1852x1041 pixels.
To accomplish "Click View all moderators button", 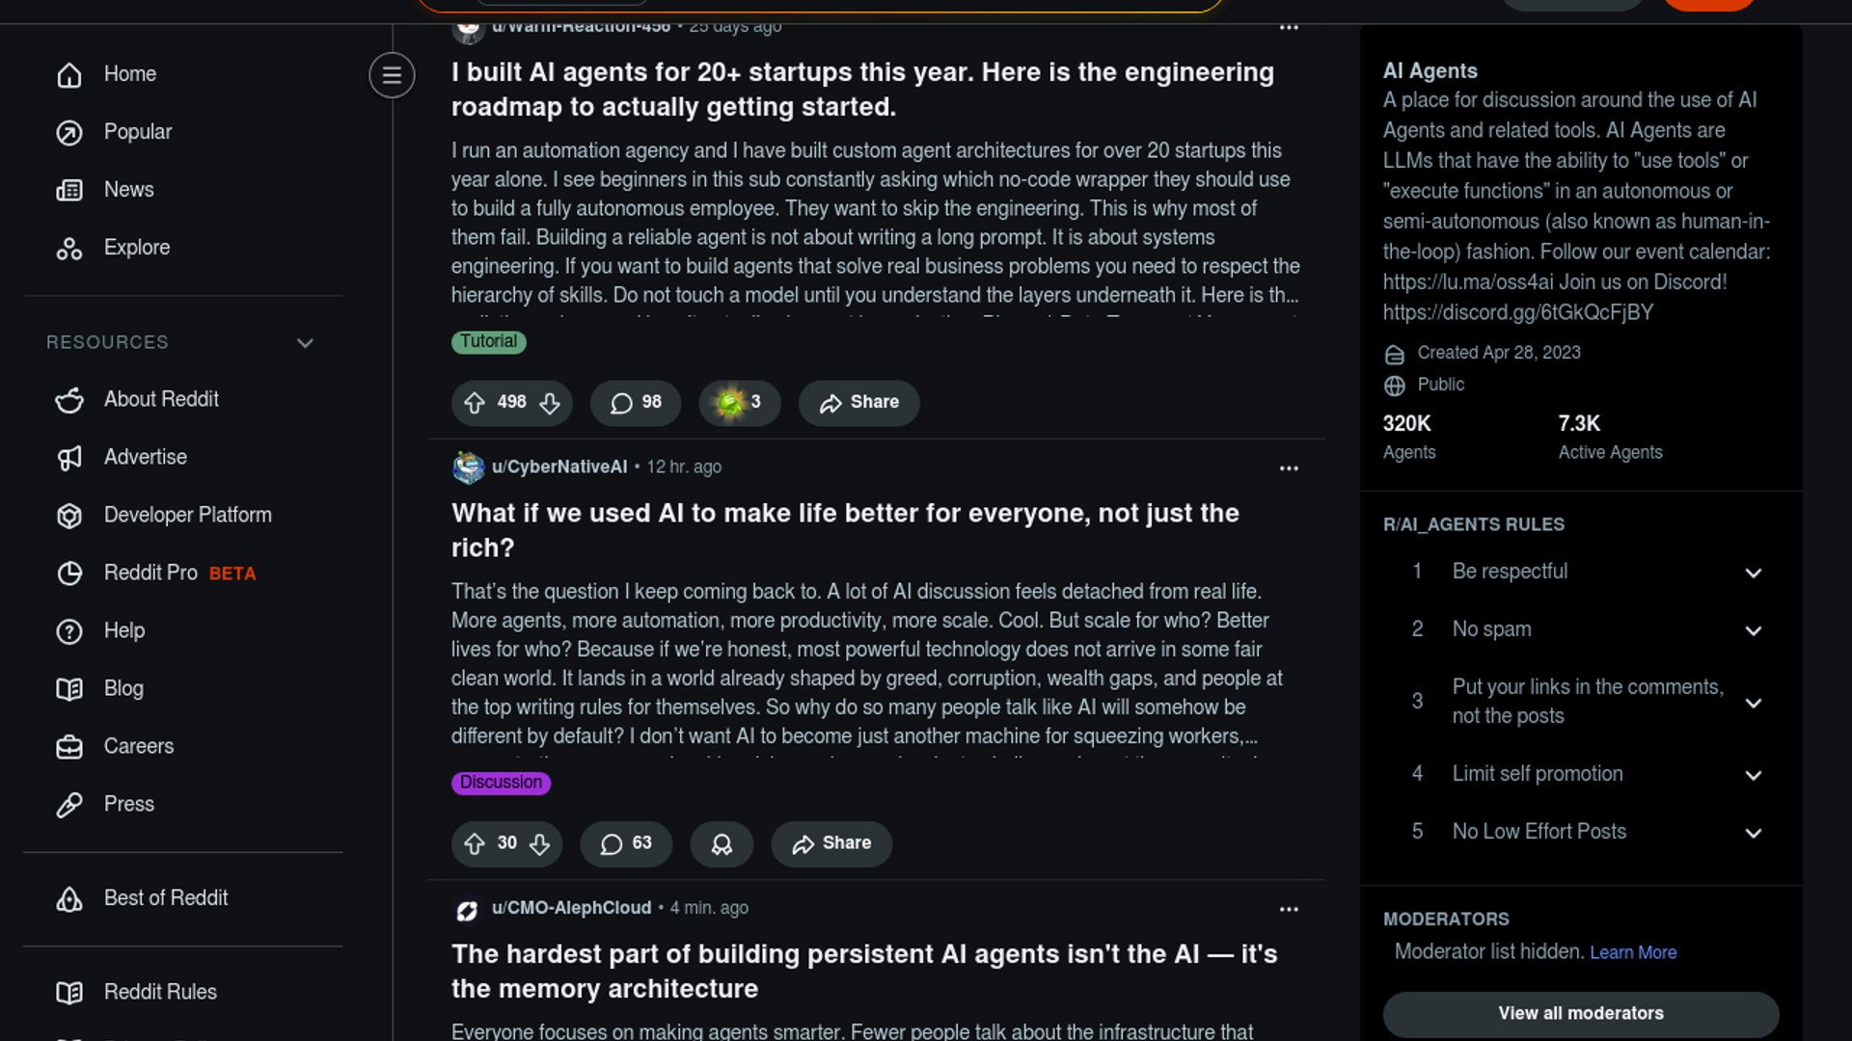I will coord(1580,1013).
